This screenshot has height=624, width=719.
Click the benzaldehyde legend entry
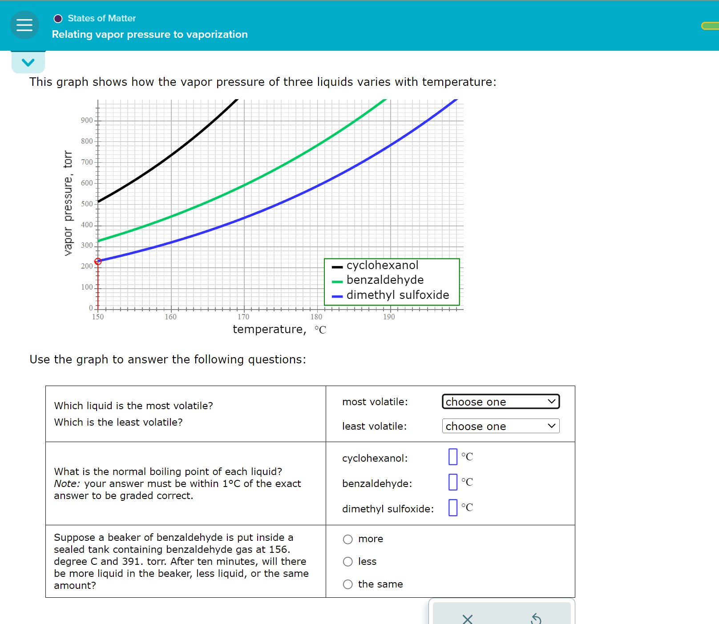tap(378, 280)
